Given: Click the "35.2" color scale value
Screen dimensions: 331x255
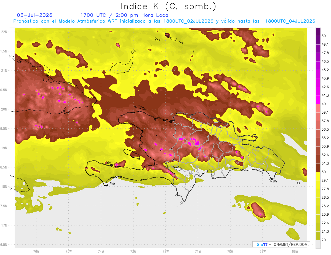Looking at the screenshot, I should tap(325, 138).
